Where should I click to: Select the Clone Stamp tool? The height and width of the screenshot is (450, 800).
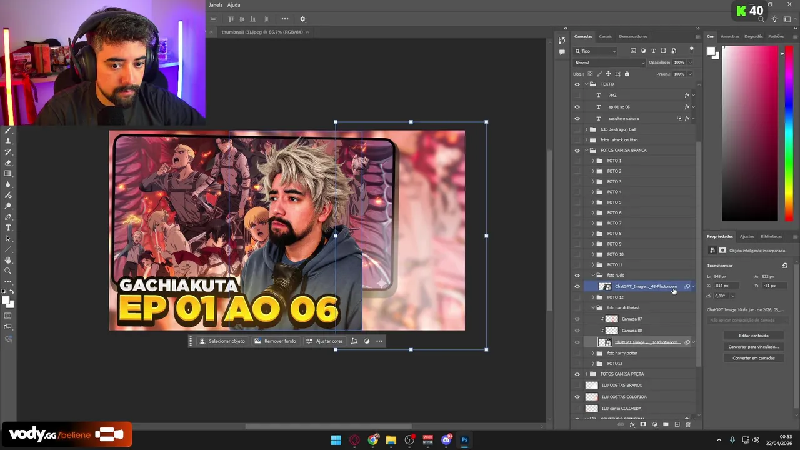tap(8, 141)
